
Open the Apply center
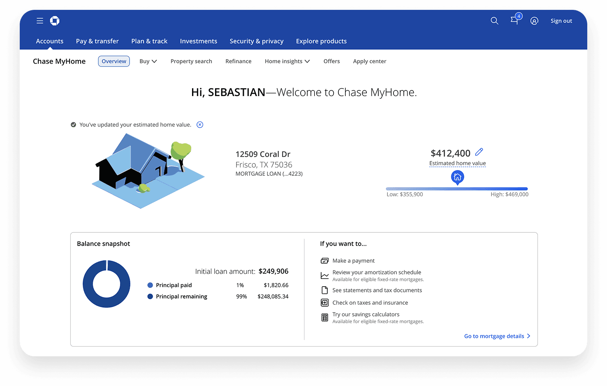[x=370, y=61]
